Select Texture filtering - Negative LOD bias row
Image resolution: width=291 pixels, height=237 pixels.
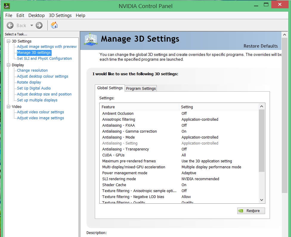click(179, 197)
